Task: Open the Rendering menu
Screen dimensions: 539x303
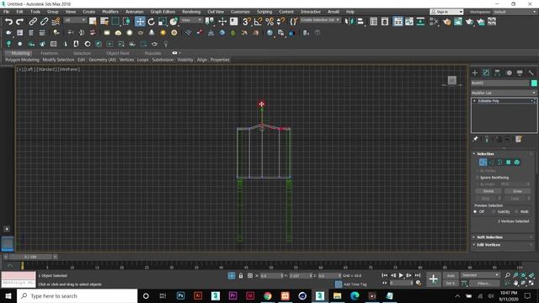Action: (x=191, y=12)
